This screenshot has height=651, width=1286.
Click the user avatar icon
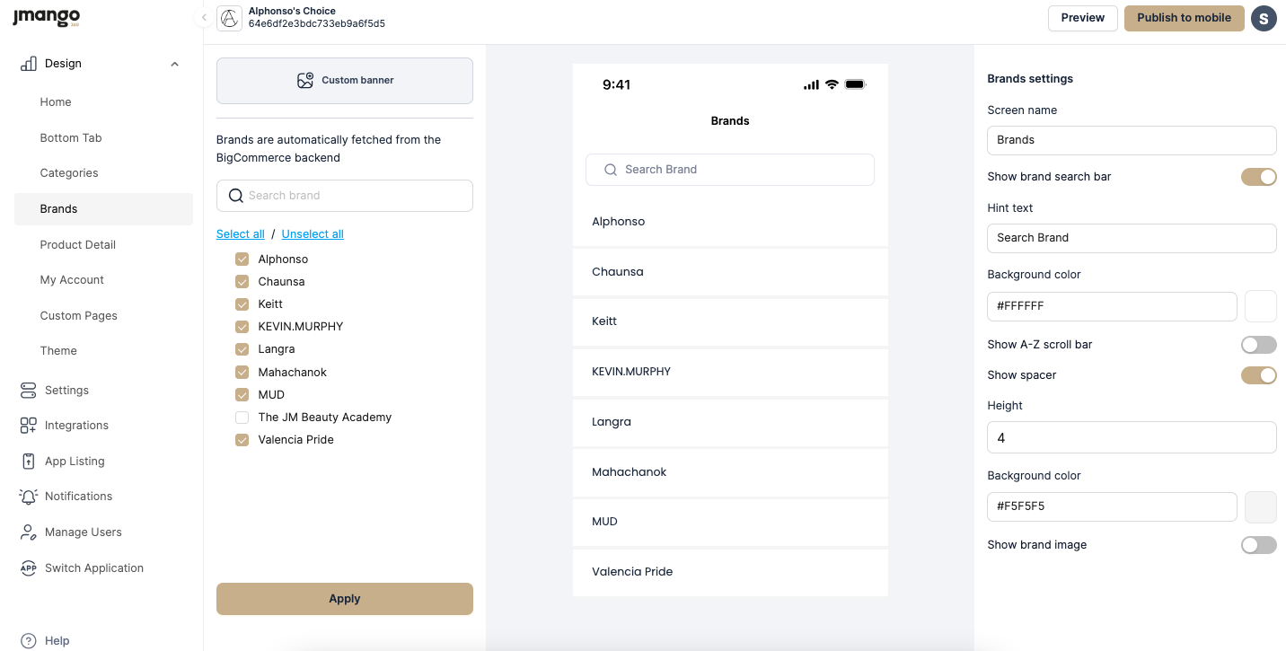(1264, 18)
